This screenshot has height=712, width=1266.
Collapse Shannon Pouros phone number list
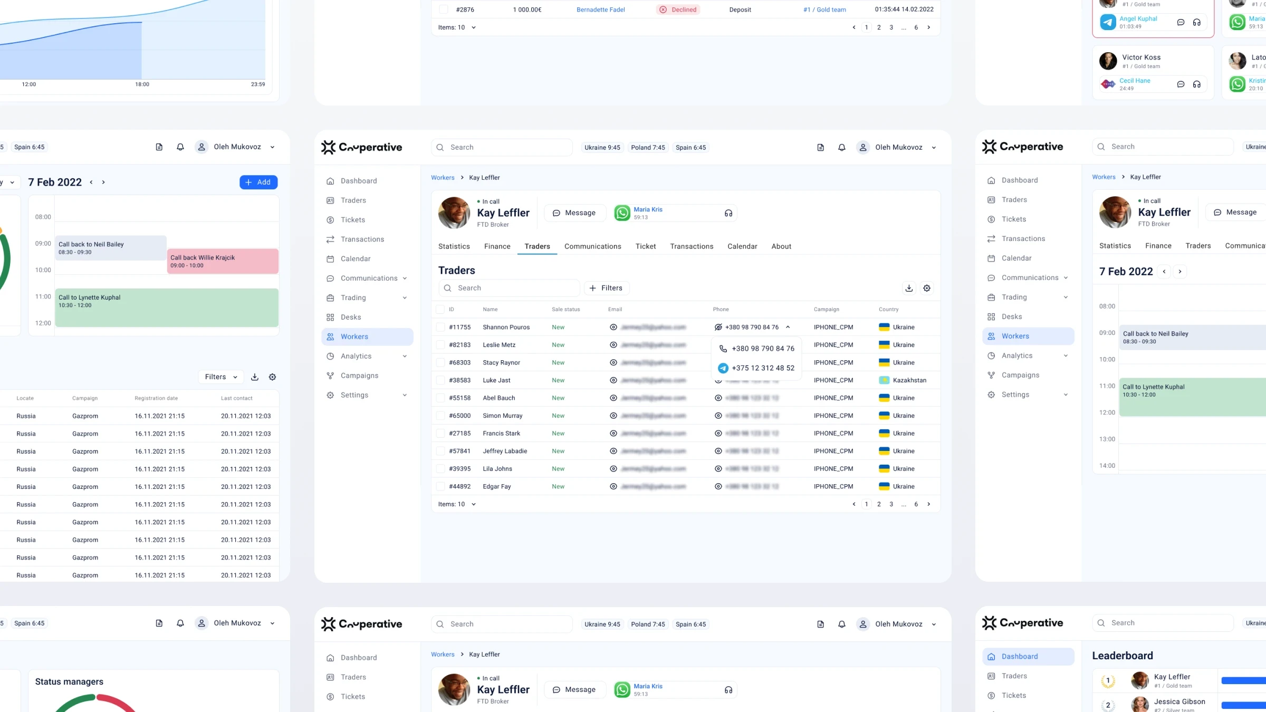788,327
